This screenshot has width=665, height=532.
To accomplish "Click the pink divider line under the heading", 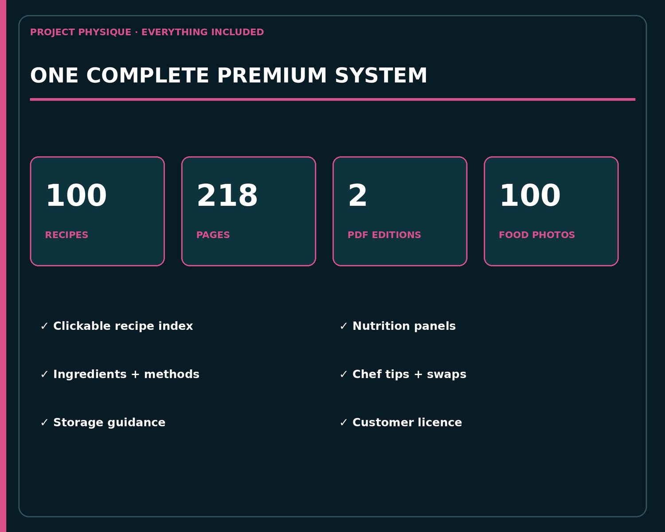I will pos(332,99).
